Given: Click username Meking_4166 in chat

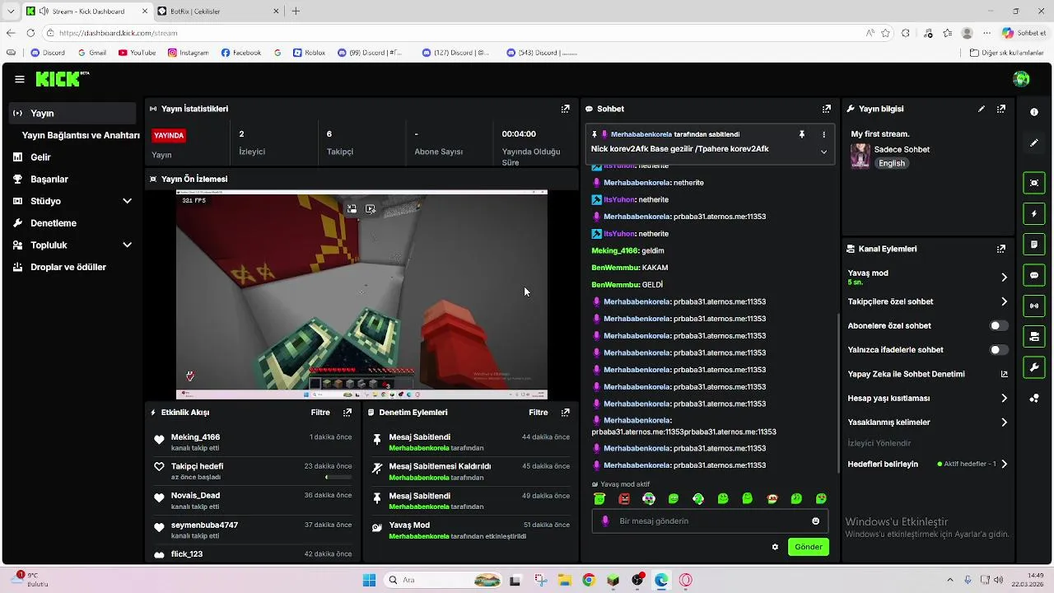Looking at the screenshot, I should (x=614, y=250).
